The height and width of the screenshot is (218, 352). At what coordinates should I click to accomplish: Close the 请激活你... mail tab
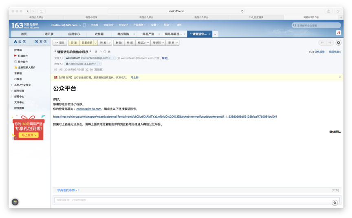point(209,34)
